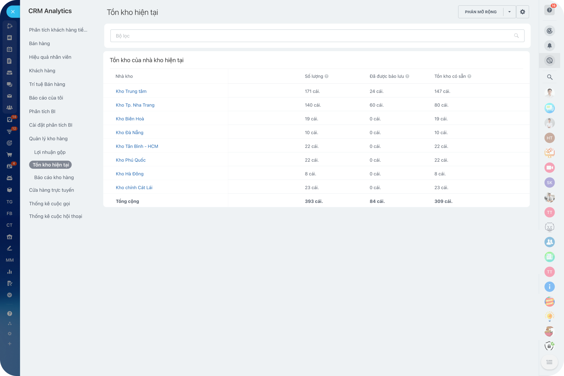Viewport: 564px width, 376px height.
Task: Click the help question icon with badge 16
Action: pyautogui.click(x=549, y=10)
